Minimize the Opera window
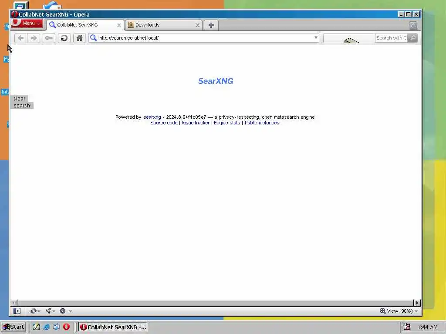The width and height of the screenshot is (446, 334). [x=401, y=14]
